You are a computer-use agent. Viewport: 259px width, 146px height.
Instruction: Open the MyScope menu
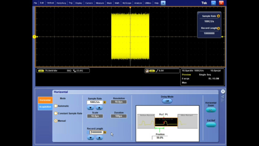click(x=127, y=3)
